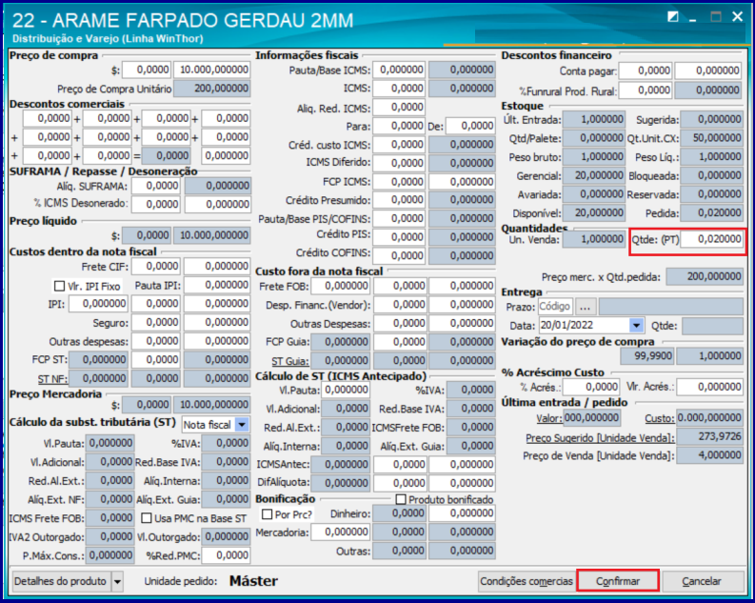This screenshot has width=755, height=603.
Task: Expand the Detalhes do produto arrow
Action: [117, 581]
